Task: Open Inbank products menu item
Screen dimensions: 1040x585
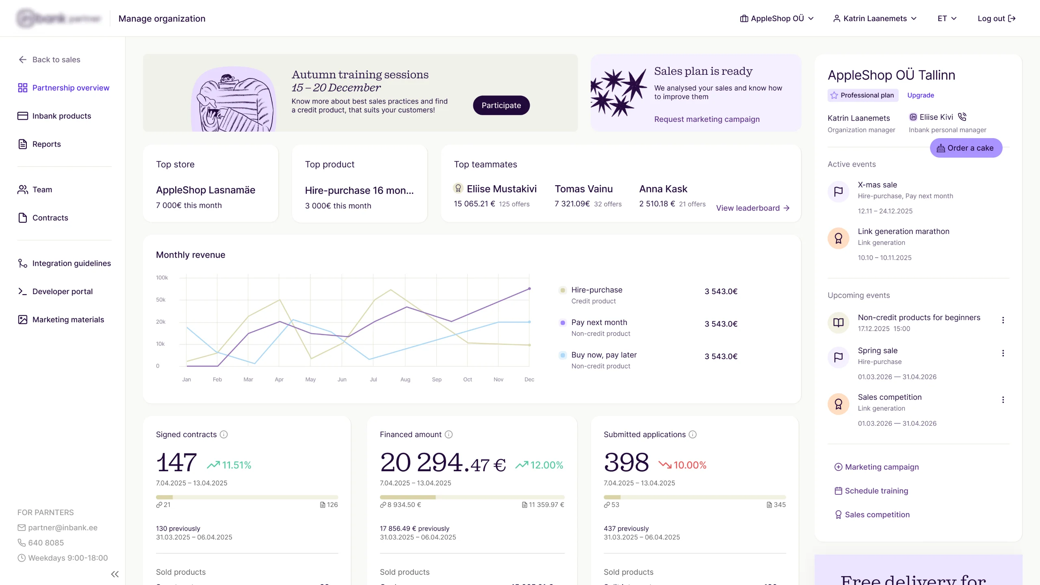Action: [54, 116]
